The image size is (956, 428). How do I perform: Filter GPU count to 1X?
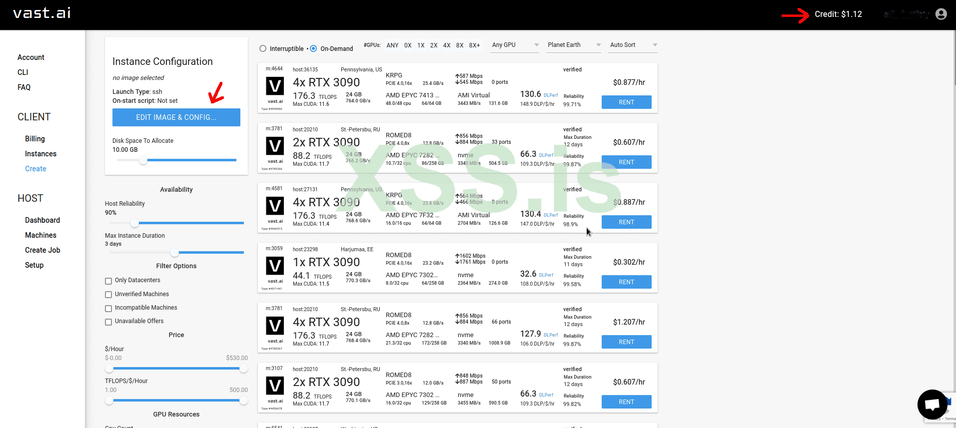click(421, 45)
